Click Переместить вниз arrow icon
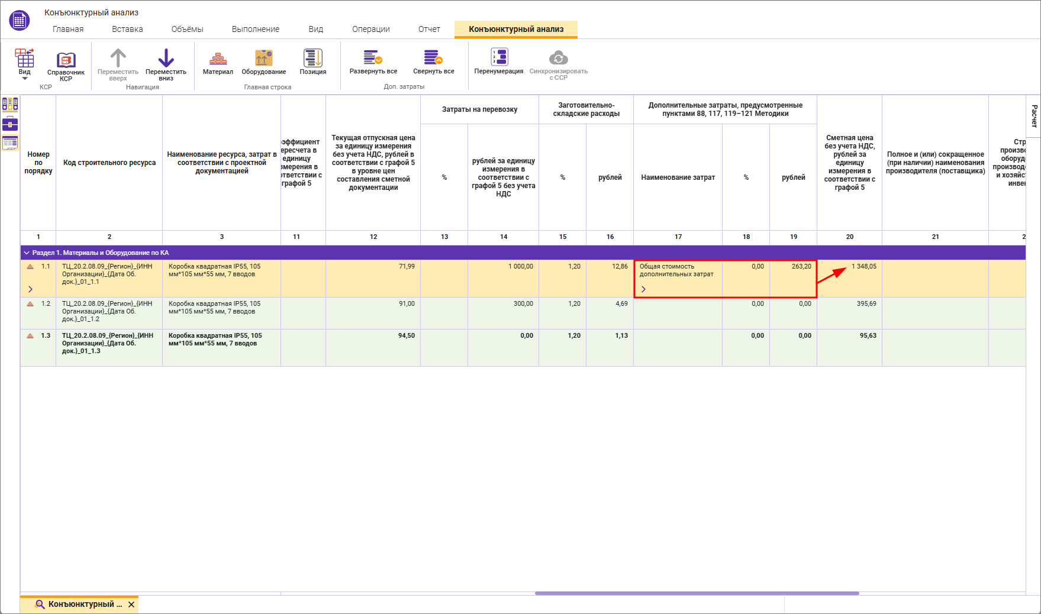The image size is (1041, 614). [x=166, y=59]
